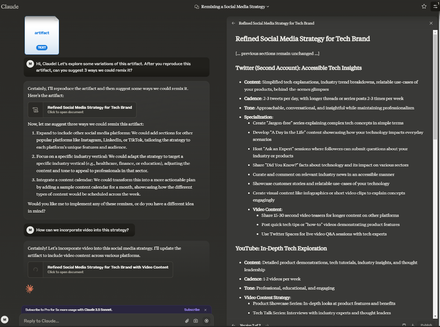The image size is (440, 327).
Task: Click the 'YouTube: In-Depth Tech Exploration' heading
Action: coord(281,249)
